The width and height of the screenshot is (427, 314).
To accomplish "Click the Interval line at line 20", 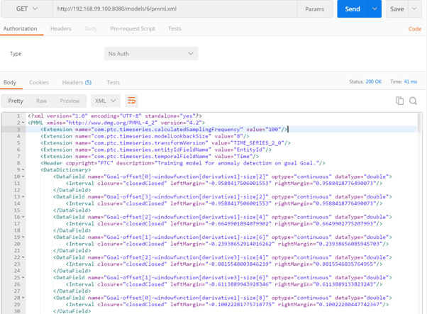I will pos(228,244).
